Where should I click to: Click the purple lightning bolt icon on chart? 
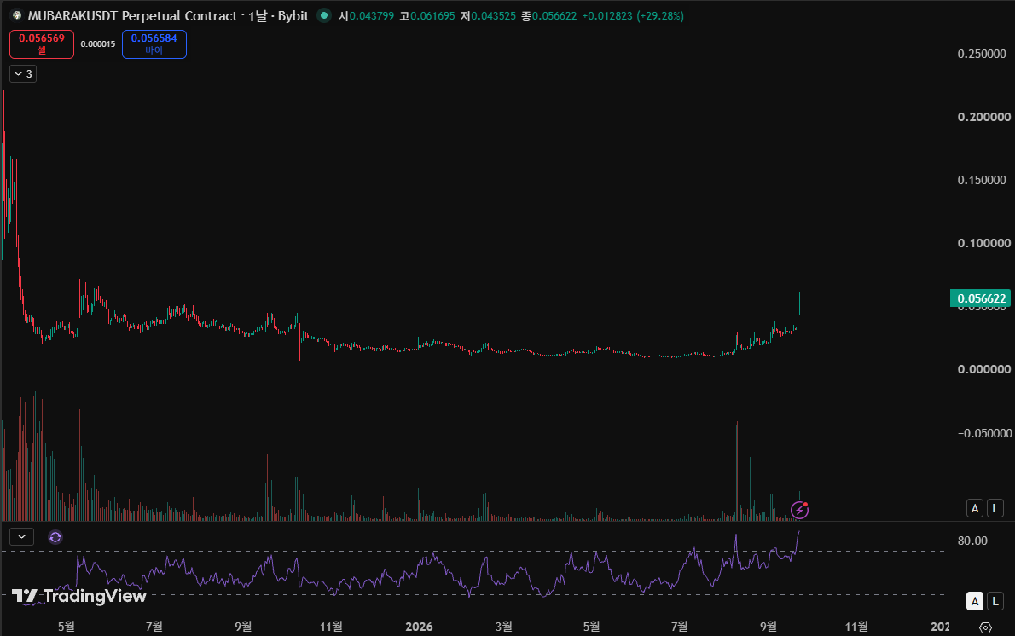pos(800,510)
